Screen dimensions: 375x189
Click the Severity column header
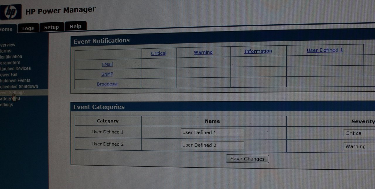[x=363, y=121]
